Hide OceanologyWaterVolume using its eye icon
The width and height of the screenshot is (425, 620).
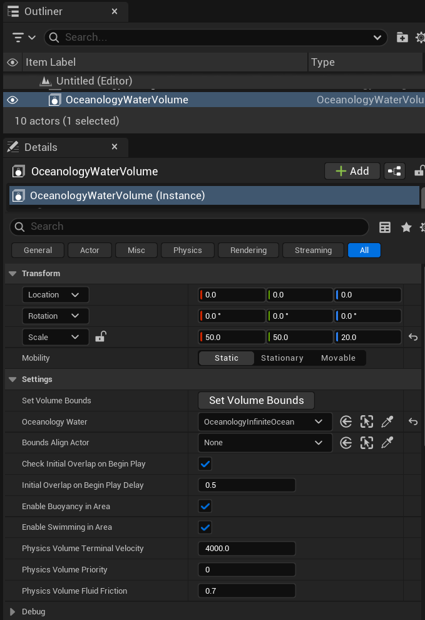point(12,100)
